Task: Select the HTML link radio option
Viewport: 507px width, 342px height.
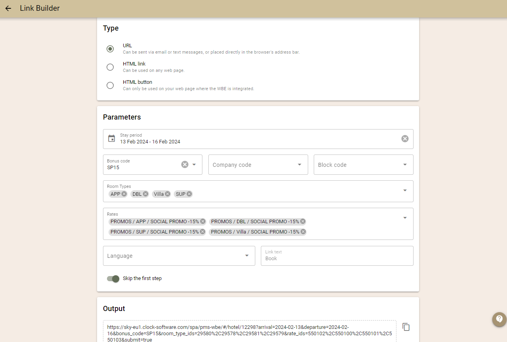Action: 110,67
